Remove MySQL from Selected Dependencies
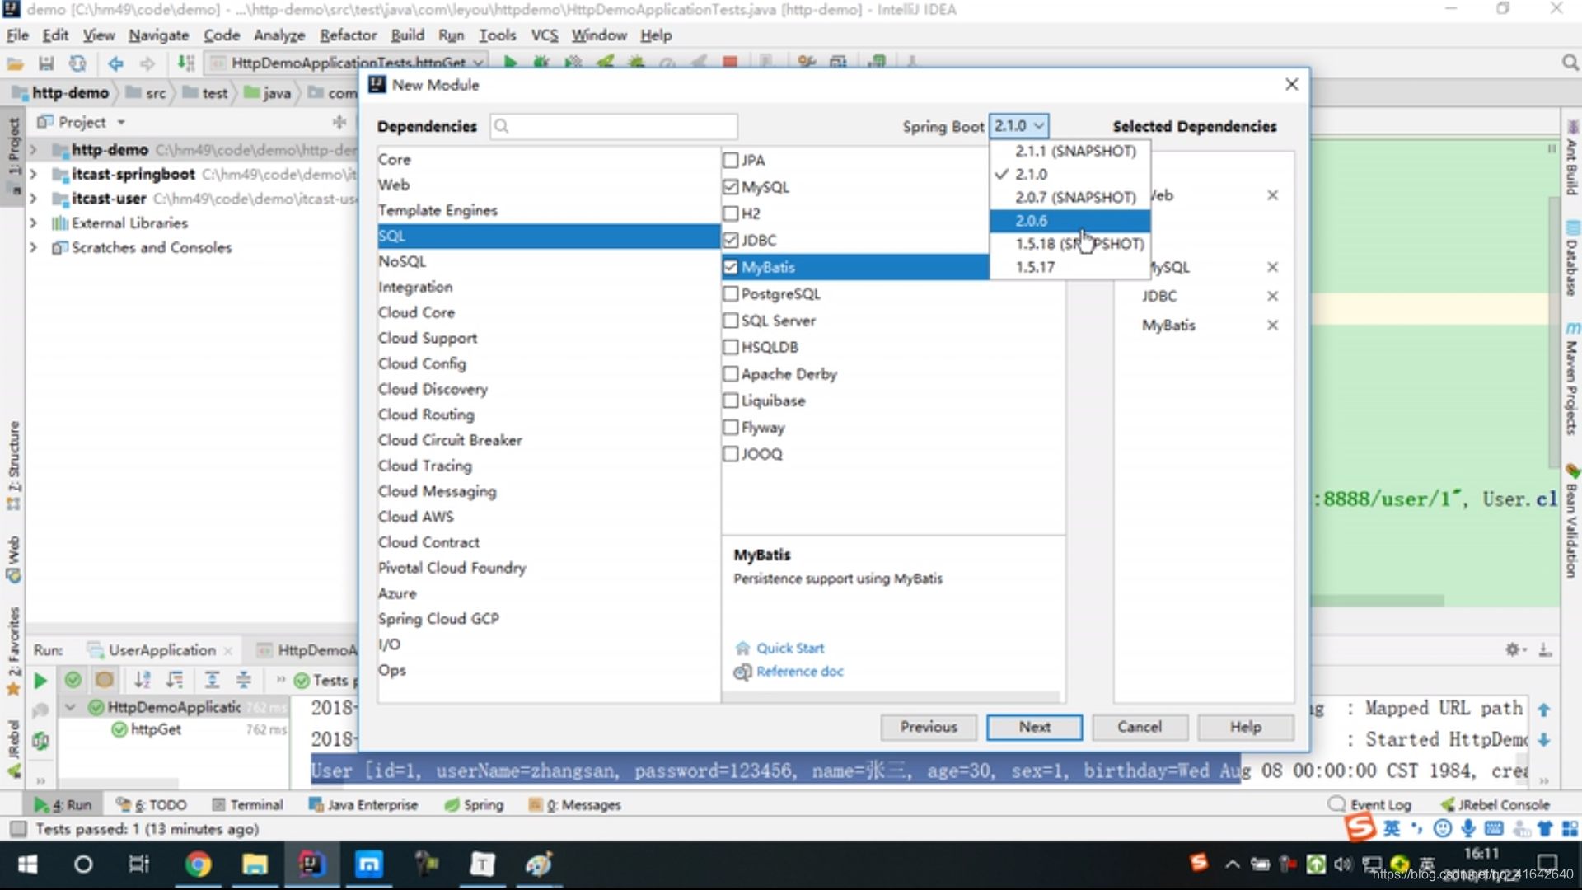1582x890 pixels. pos(1272,267)
